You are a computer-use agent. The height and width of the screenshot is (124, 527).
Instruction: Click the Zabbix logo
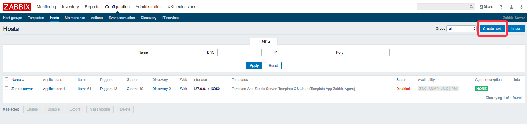point(17,7)
